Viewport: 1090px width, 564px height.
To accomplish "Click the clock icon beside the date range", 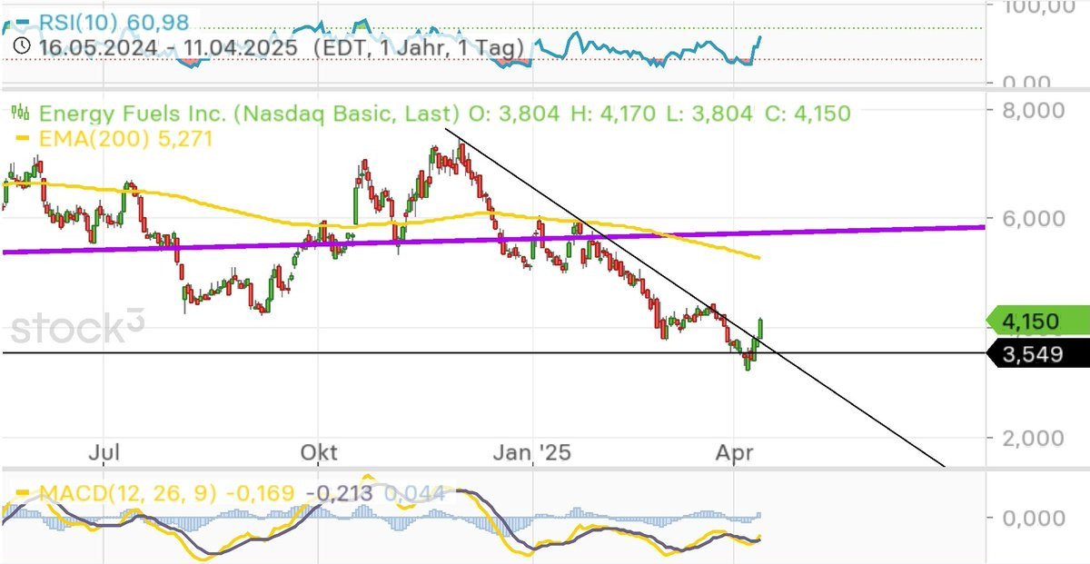I will pyautogui.click(x=22, y=47).
